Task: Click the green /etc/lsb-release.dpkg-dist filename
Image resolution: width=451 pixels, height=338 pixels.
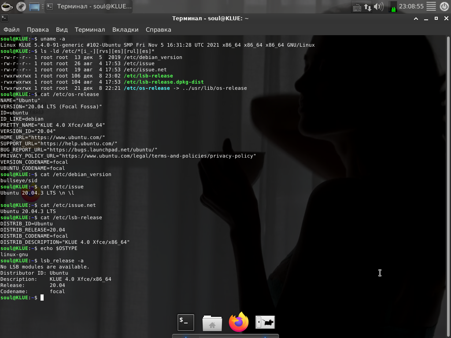Action: point(164,82)
